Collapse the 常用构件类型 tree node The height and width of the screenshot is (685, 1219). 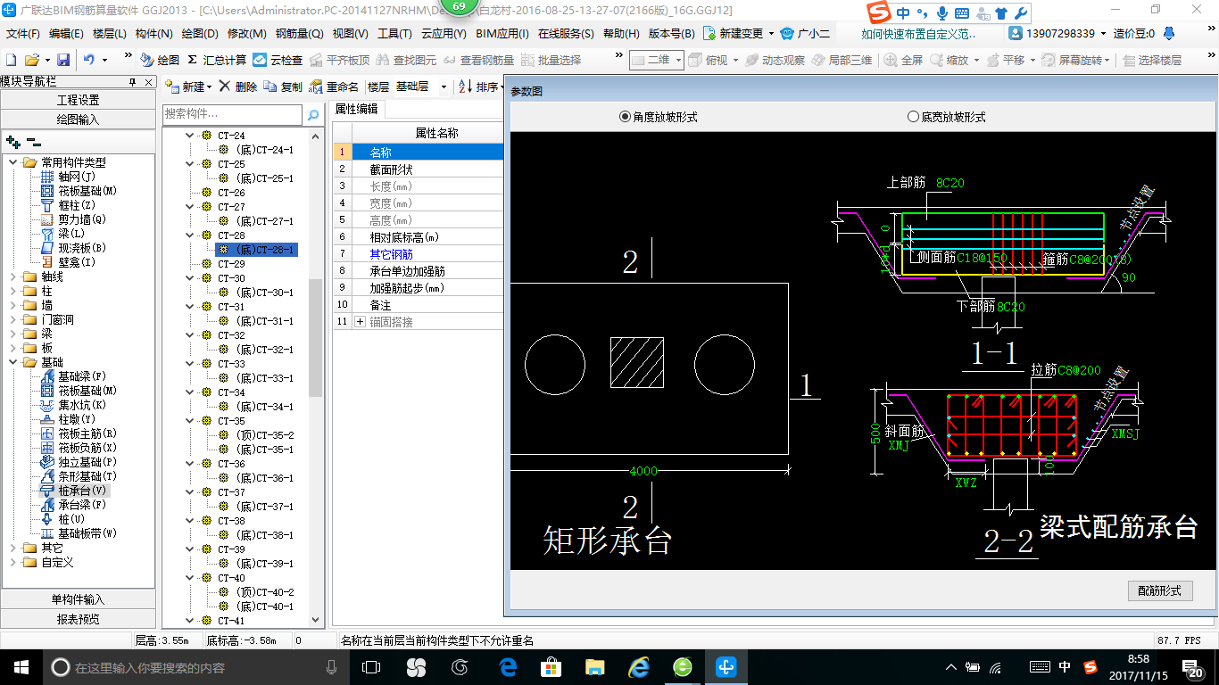(x=13, y=162)
